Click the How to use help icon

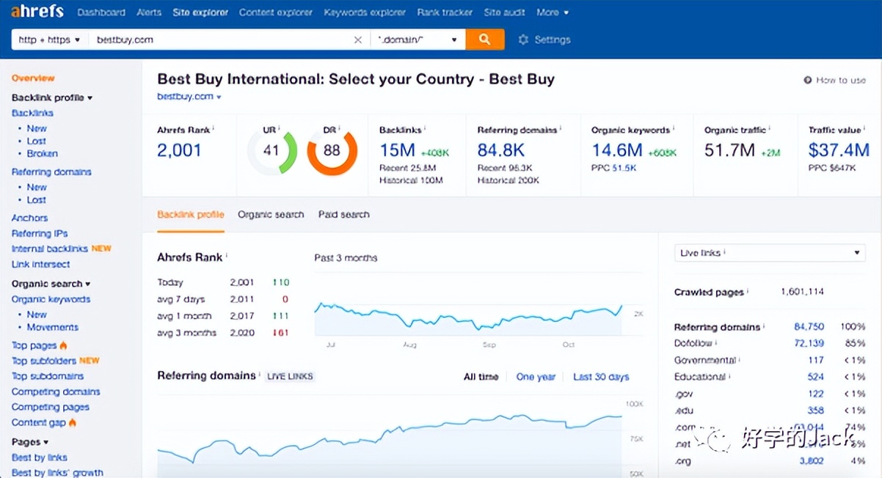point(808,80)
